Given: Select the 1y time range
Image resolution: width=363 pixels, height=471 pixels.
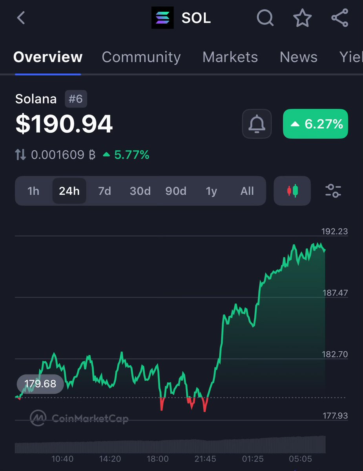Looking at the screenshot, I should (x=212, y=191).
